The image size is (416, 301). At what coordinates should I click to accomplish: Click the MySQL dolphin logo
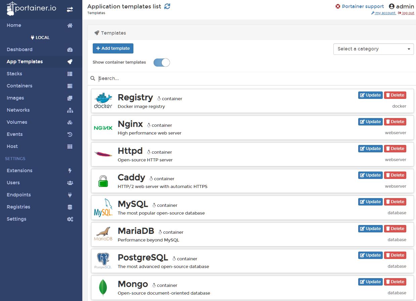pyautogui.click(x=103, y=208)
